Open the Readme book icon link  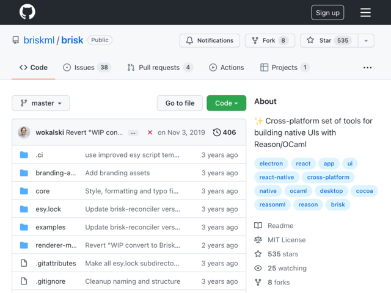click(258, 225)
